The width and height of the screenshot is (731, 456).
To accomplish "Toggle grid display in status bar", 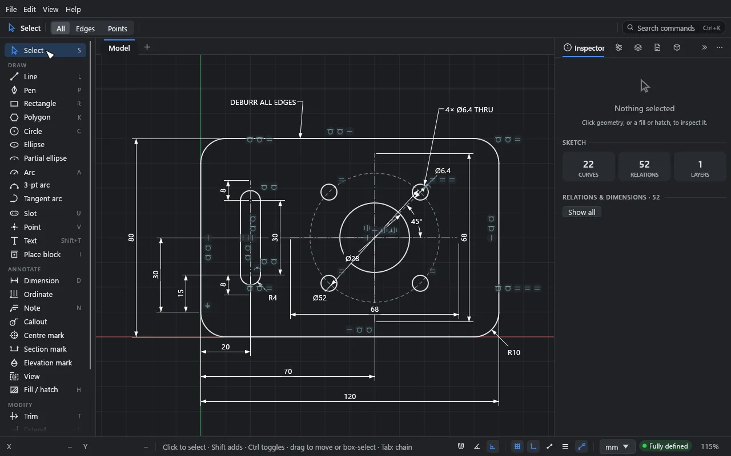I will pos(517,447).
